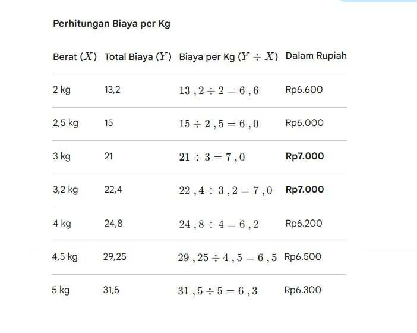Click the "Total Biaya (Y)" column header

[138, 57]
